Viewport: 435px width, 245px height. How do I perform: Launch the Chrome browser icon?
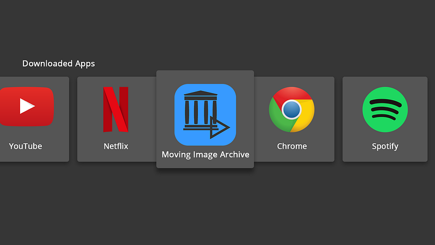pos(291,109)
